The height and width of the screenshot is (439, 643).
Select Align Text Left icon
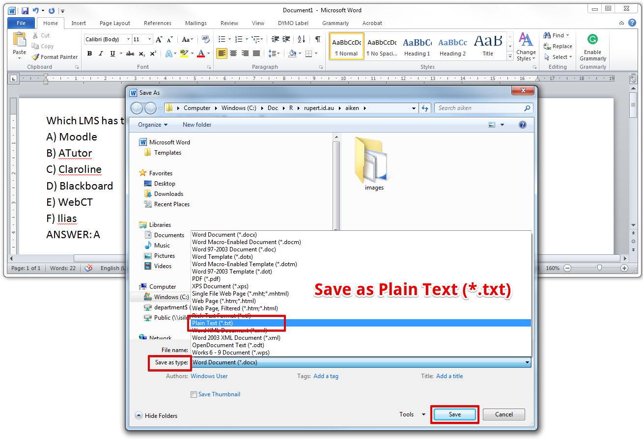(x=222, y=54)
